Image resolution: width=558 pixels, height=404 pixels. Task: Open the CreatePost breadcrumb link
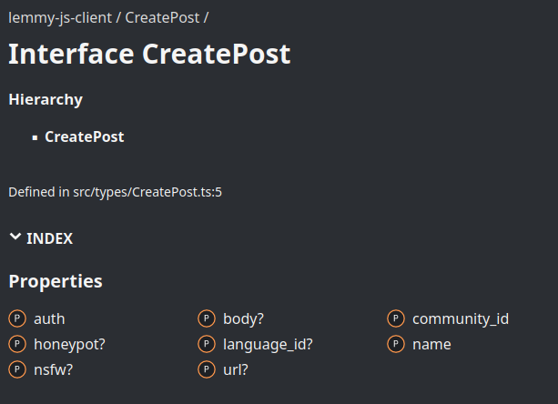tap(162, 18)
